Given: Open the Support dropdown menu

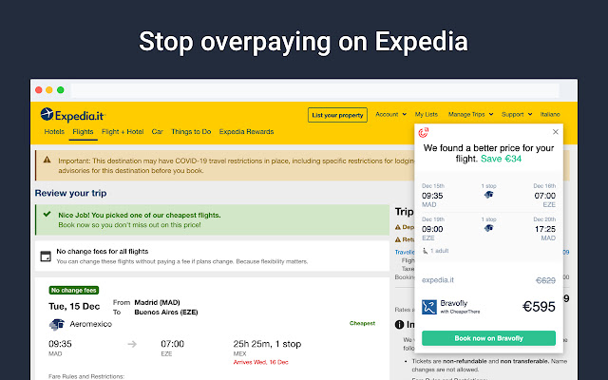Looking at the screenshot, I should (x=517, y=114).
